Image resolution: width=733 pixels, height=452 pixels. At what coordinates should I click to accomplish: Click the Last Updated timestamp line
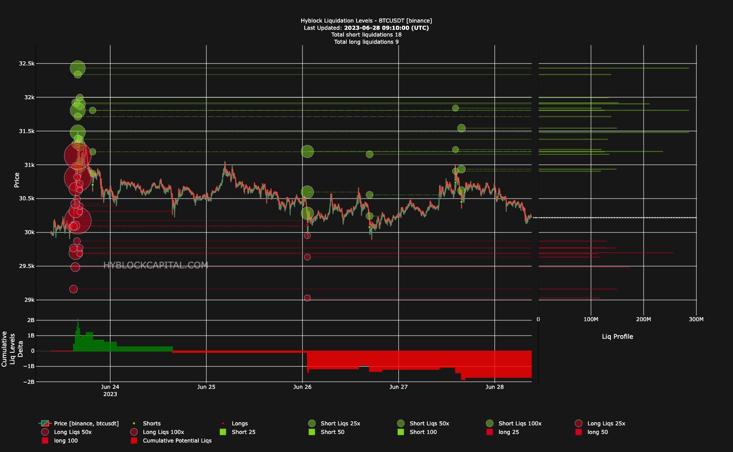(366, 28)
